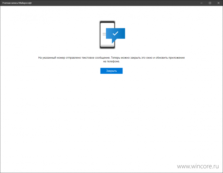Viewport: 223px width, 173px height.
Task: Close the window using the X icon
Action: [x=219, y=3]
